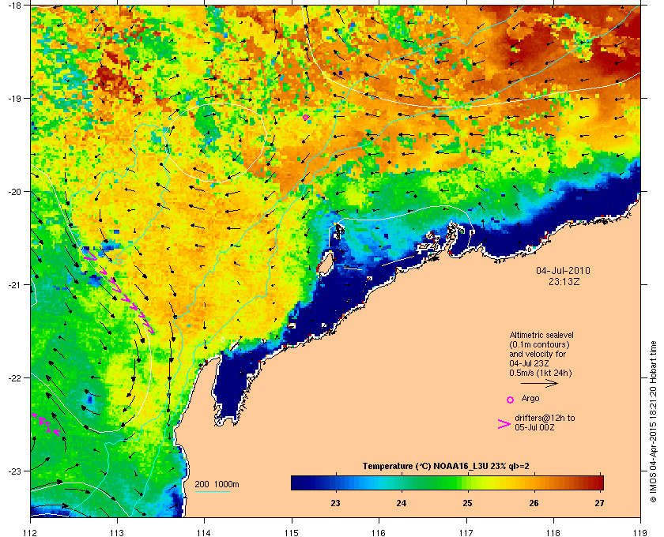Click the green 24 degree region of colorbar
The height and width of the screenshot is (537, 664).
click(x=402, y=483)
